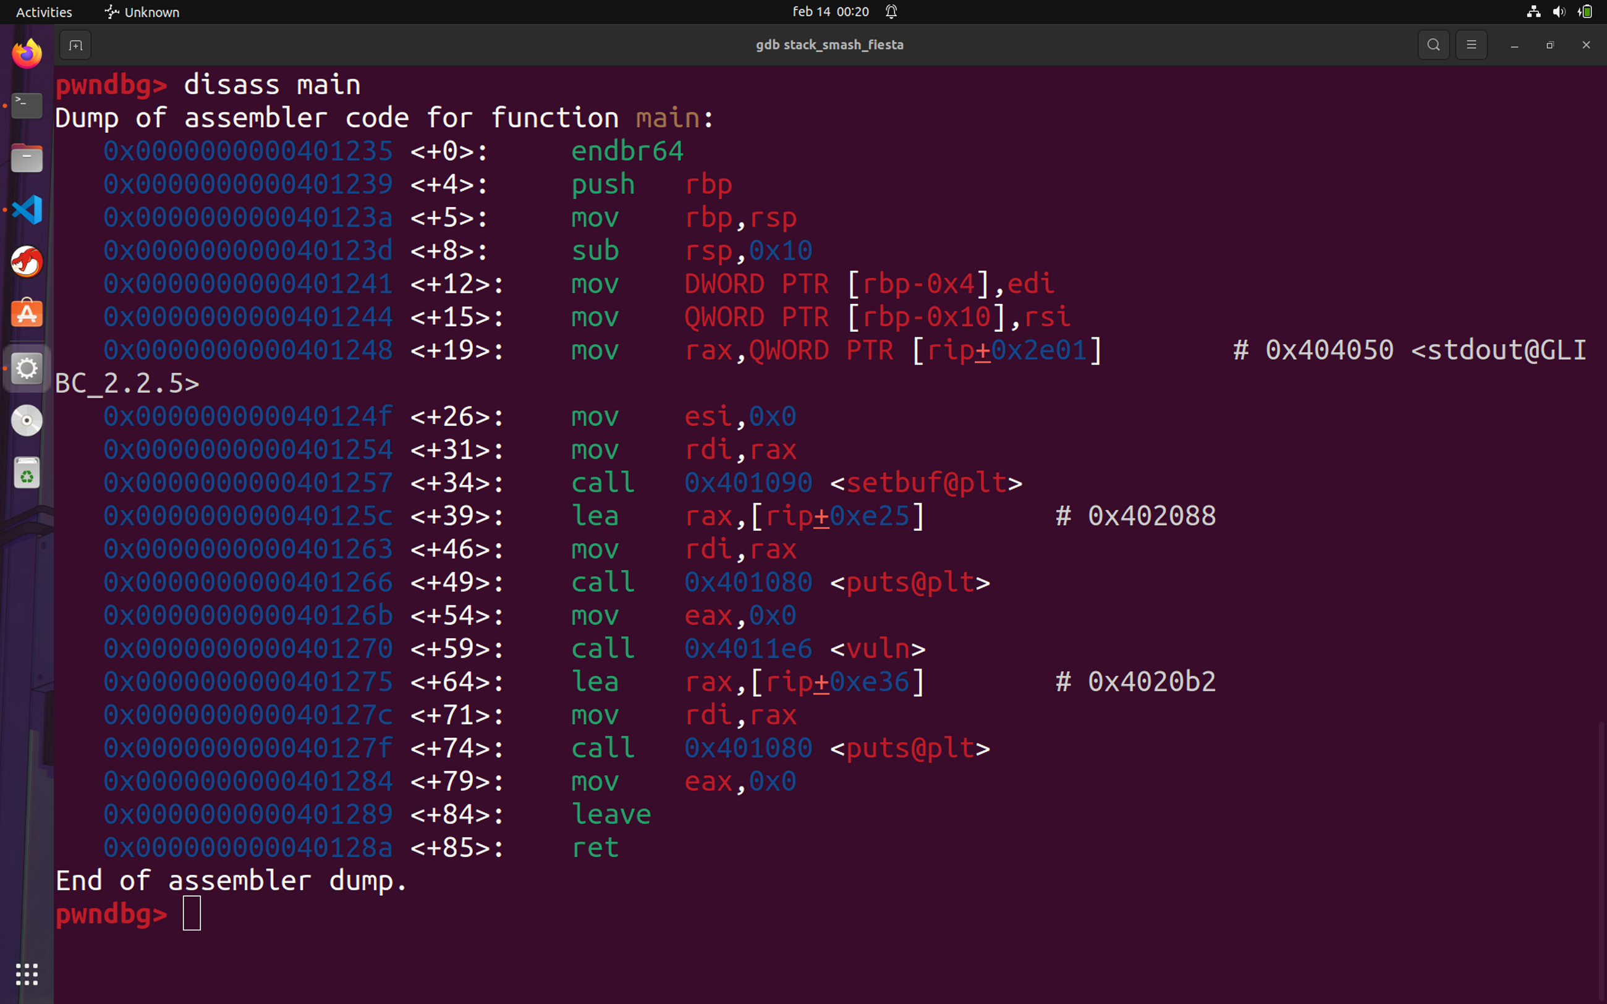Image resolution: width=1607 pixels, height=1004 pixels.
Task: Open the clock showing feb 14 00:20
Action: (x=831, y=12)
